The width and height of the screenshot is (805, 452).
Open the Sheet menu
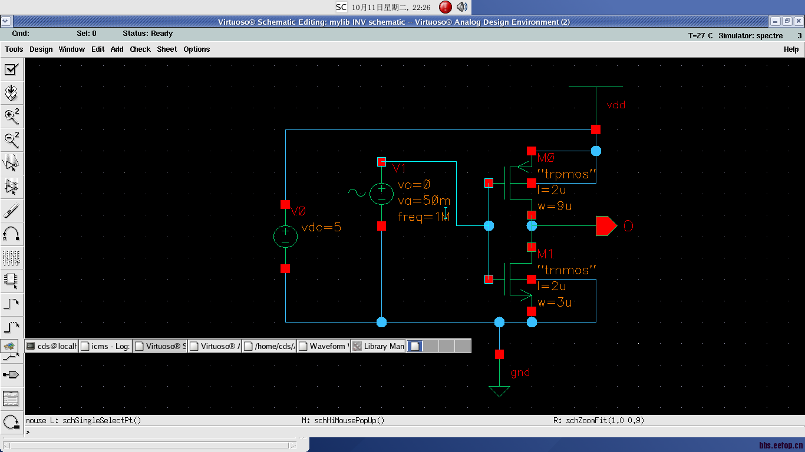[x=167, y=49]
